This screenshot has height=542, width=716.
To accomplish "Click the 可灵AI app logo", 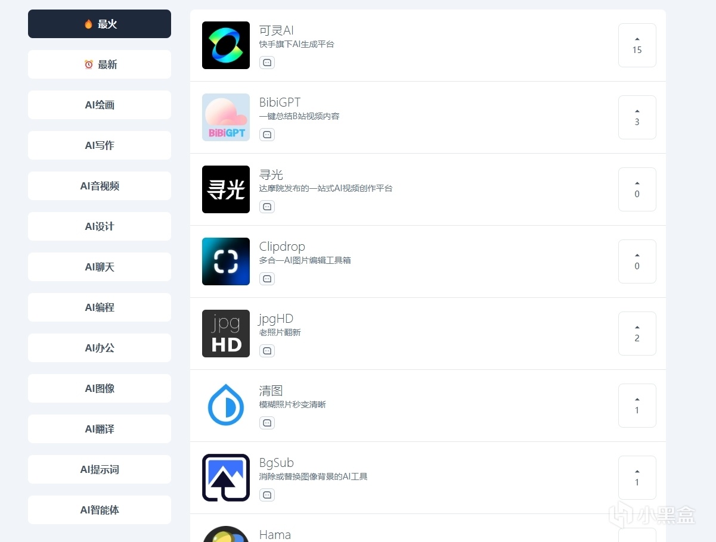I will pyautogui.click(x=225, y=45).
